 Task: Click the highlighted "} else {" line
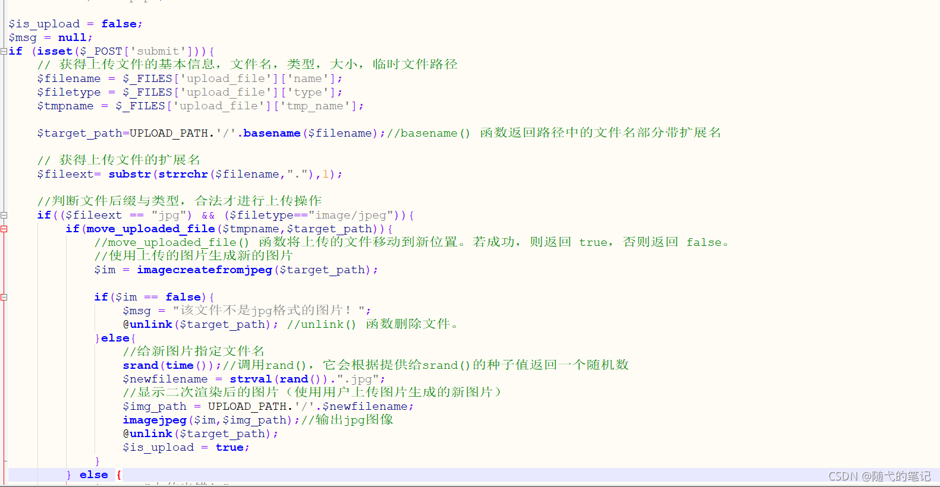[x=94, y=475]
